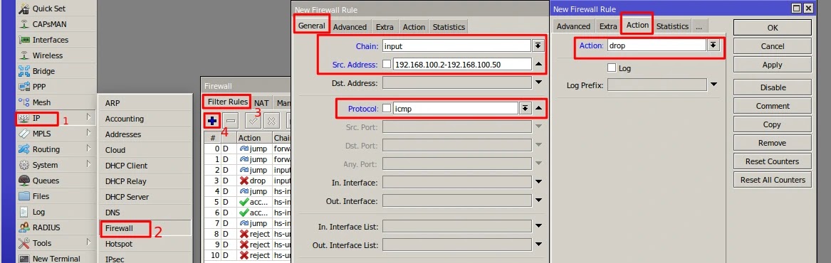The width and height of the screenshot is (831, 263).
Task: Click the minus remove-rule toolbar icon
Action: (x=230, y=121)
